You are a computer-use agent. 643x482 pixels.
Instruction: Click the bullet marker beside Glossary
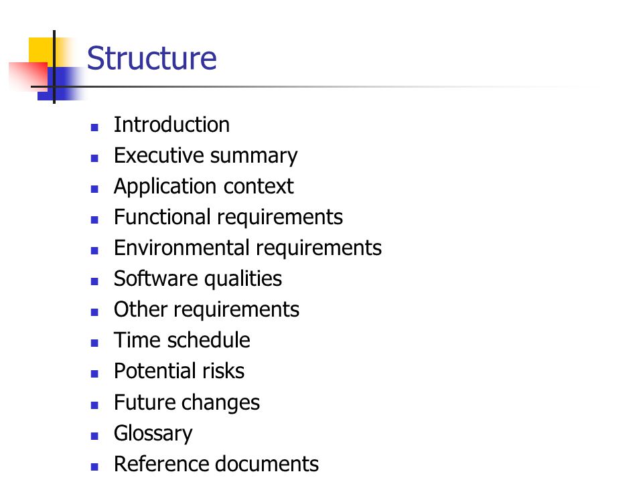tap(94, 436)
